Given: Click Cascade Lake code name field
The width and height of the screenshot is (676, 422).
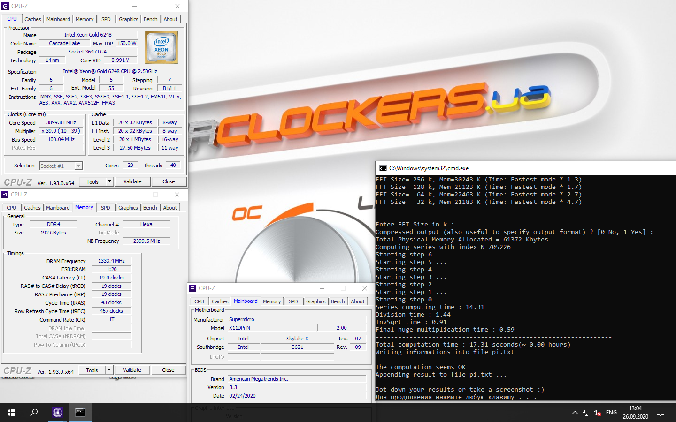Looking at the screenshot, I should click(64, 43).
